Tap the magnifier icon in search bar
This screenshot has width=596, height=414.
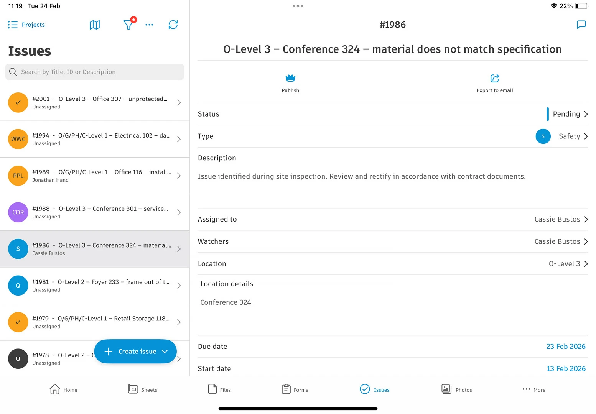[x=13, y=72]
